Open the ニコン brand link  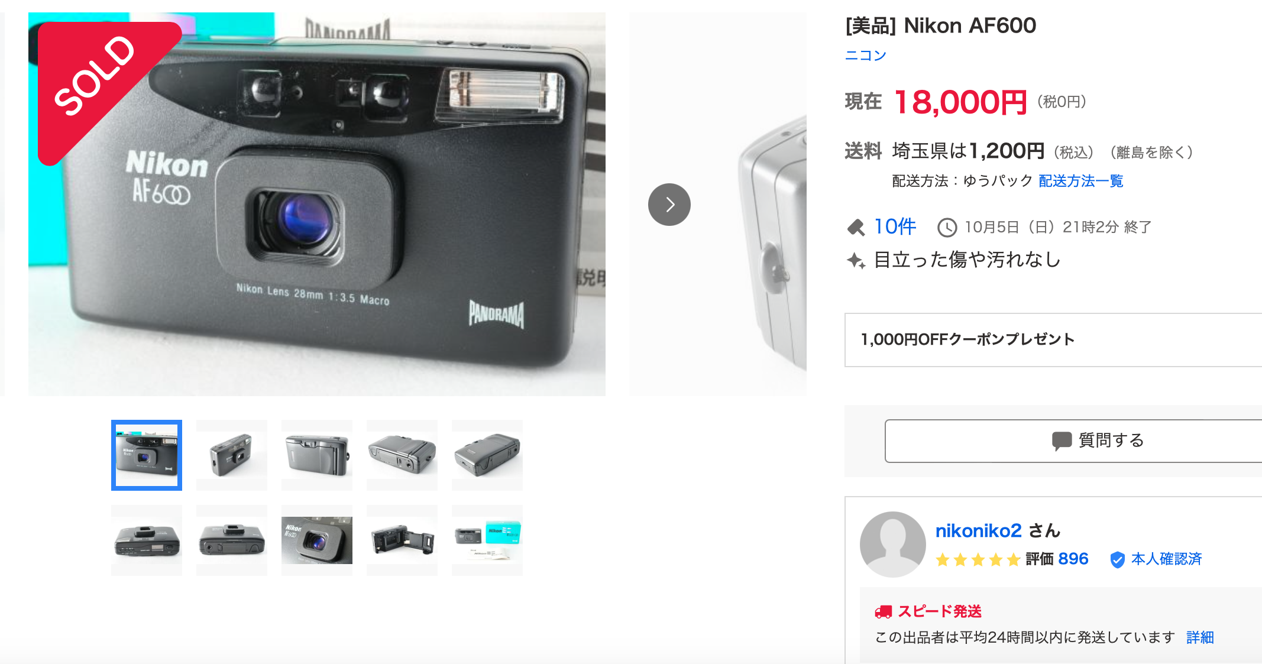tap(865, 56)
